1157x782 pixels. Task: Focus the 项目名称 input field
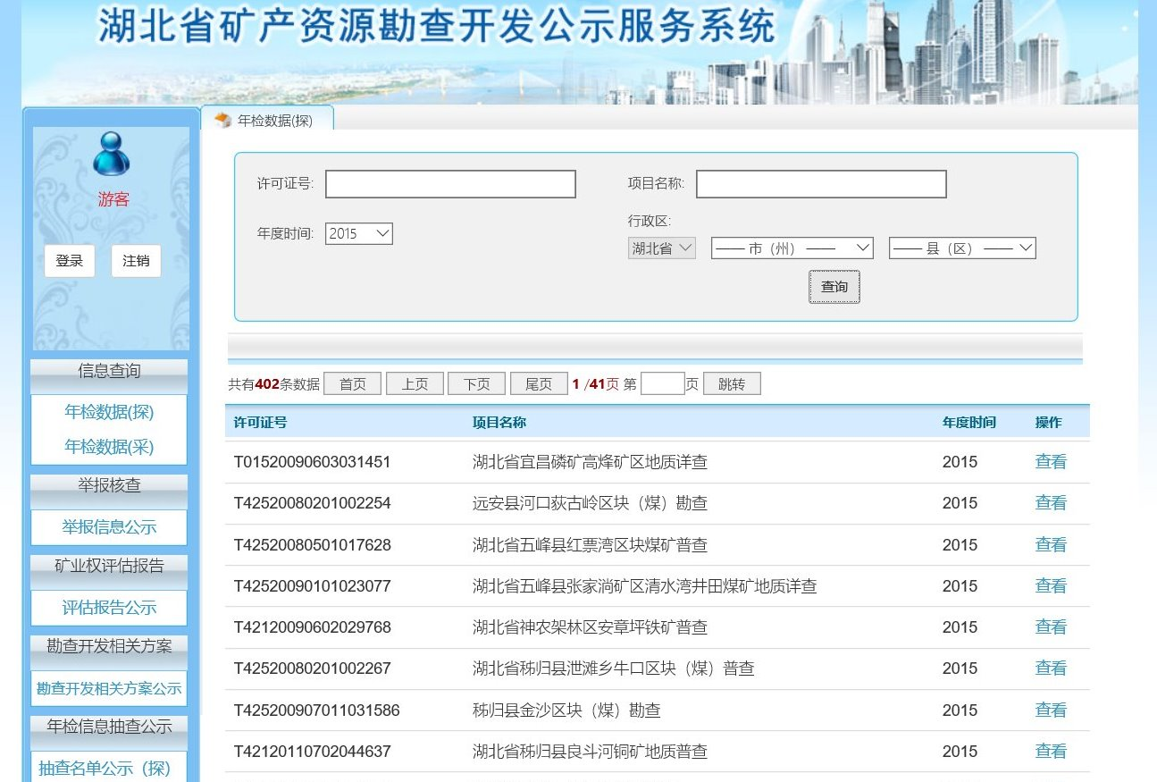click(x=820, y=184)
